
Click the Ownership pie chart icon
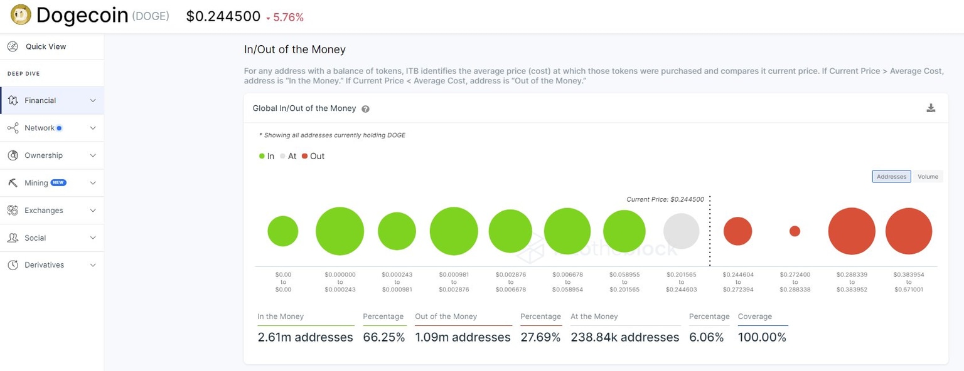pyautogui.click(x=13, y=155)
